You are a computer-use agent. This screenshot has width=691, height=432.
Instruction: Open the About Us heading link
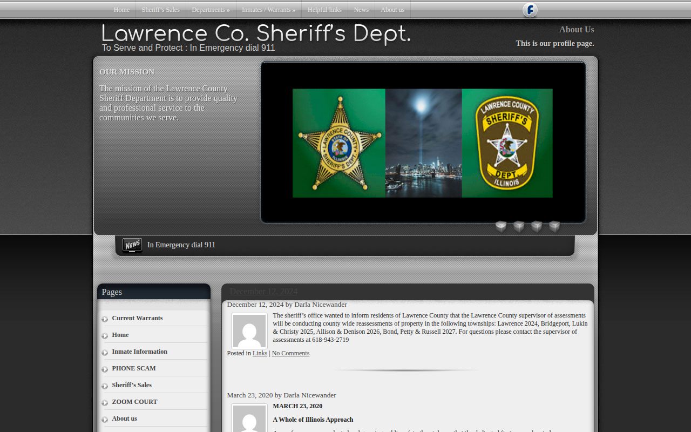pyautogui.click(x=577, y=30)
